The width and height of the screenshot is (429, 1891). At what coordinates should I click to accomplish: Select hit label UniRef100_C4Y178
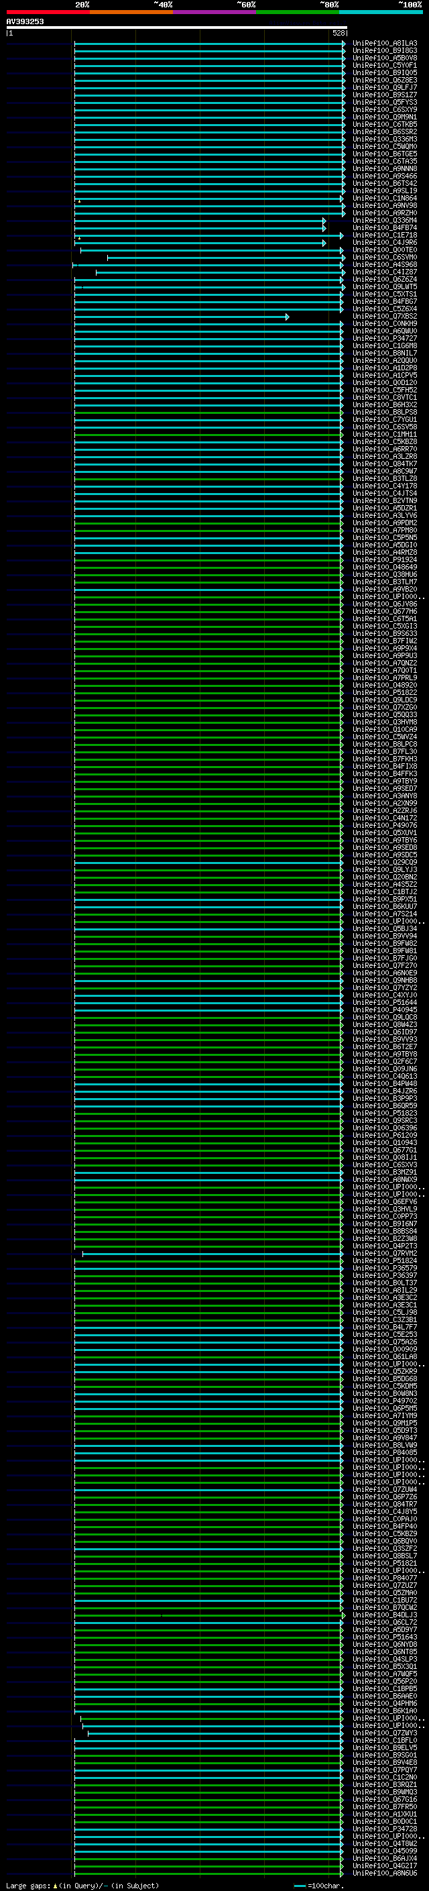tap(385, 486)
